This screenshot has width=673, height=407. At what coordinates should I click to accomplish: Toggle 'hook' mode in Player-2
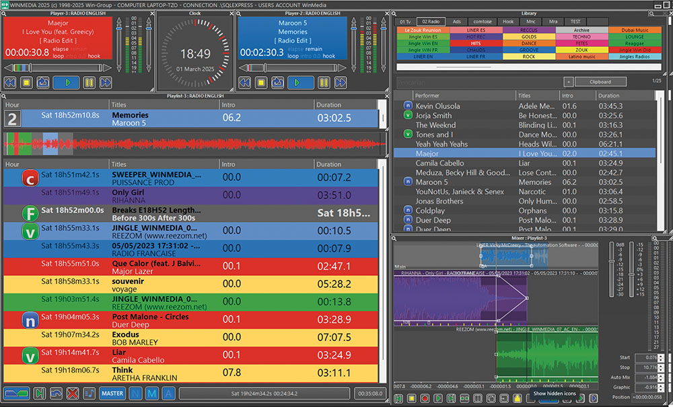pos(328,56)
